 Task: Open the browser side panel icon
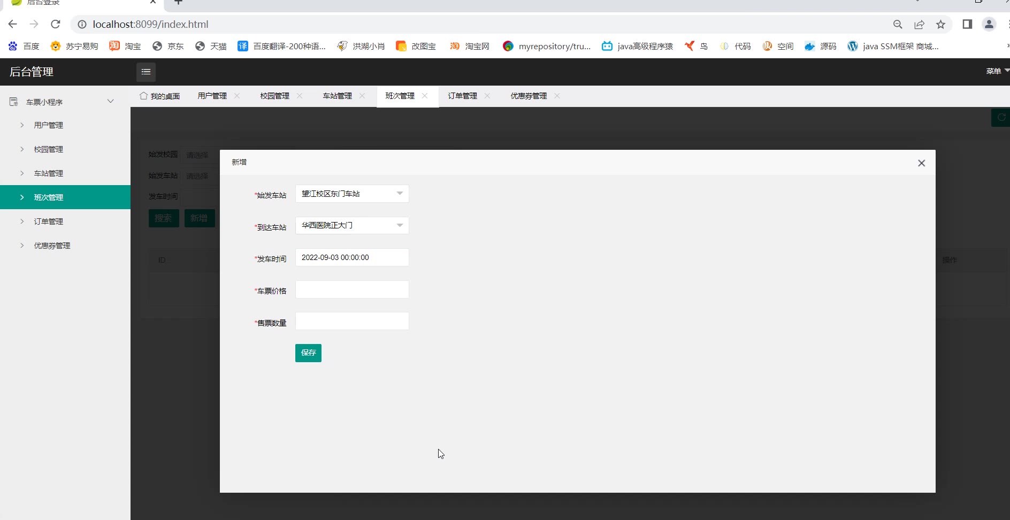pos(967,24)
